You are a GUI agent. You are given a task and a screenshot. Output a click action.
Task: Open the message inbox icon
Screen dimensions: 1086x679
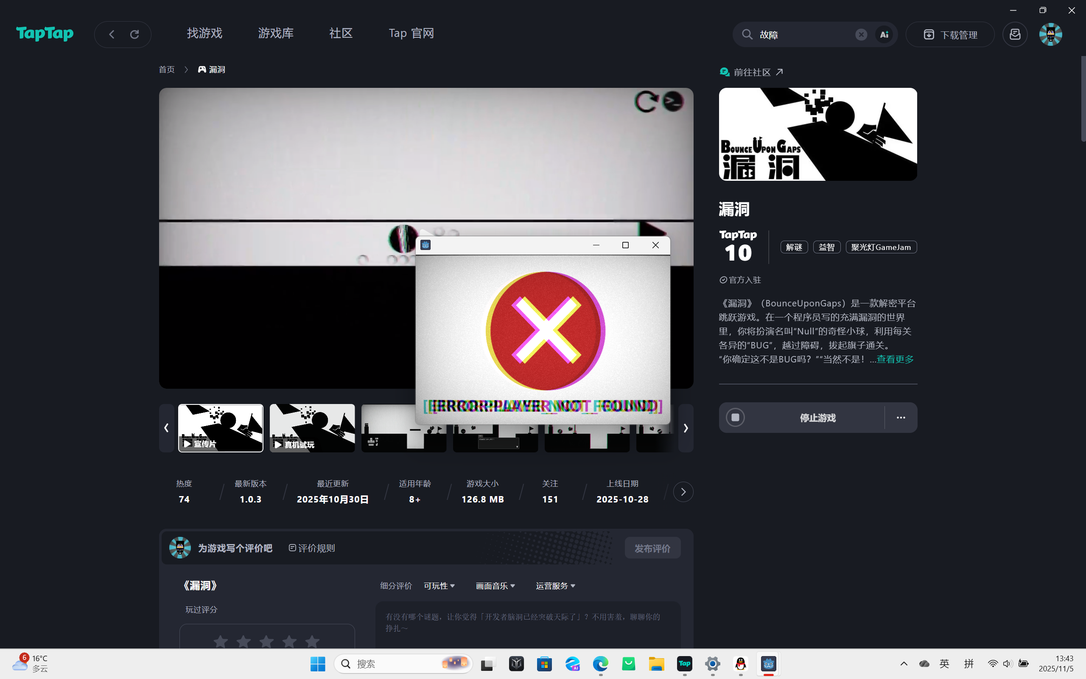1015,34
